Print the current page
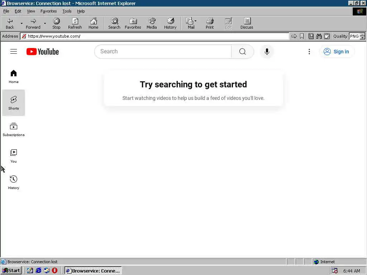The width and height of the screenshot is (367, 275). pyautogui.click(x=210, y=23)
